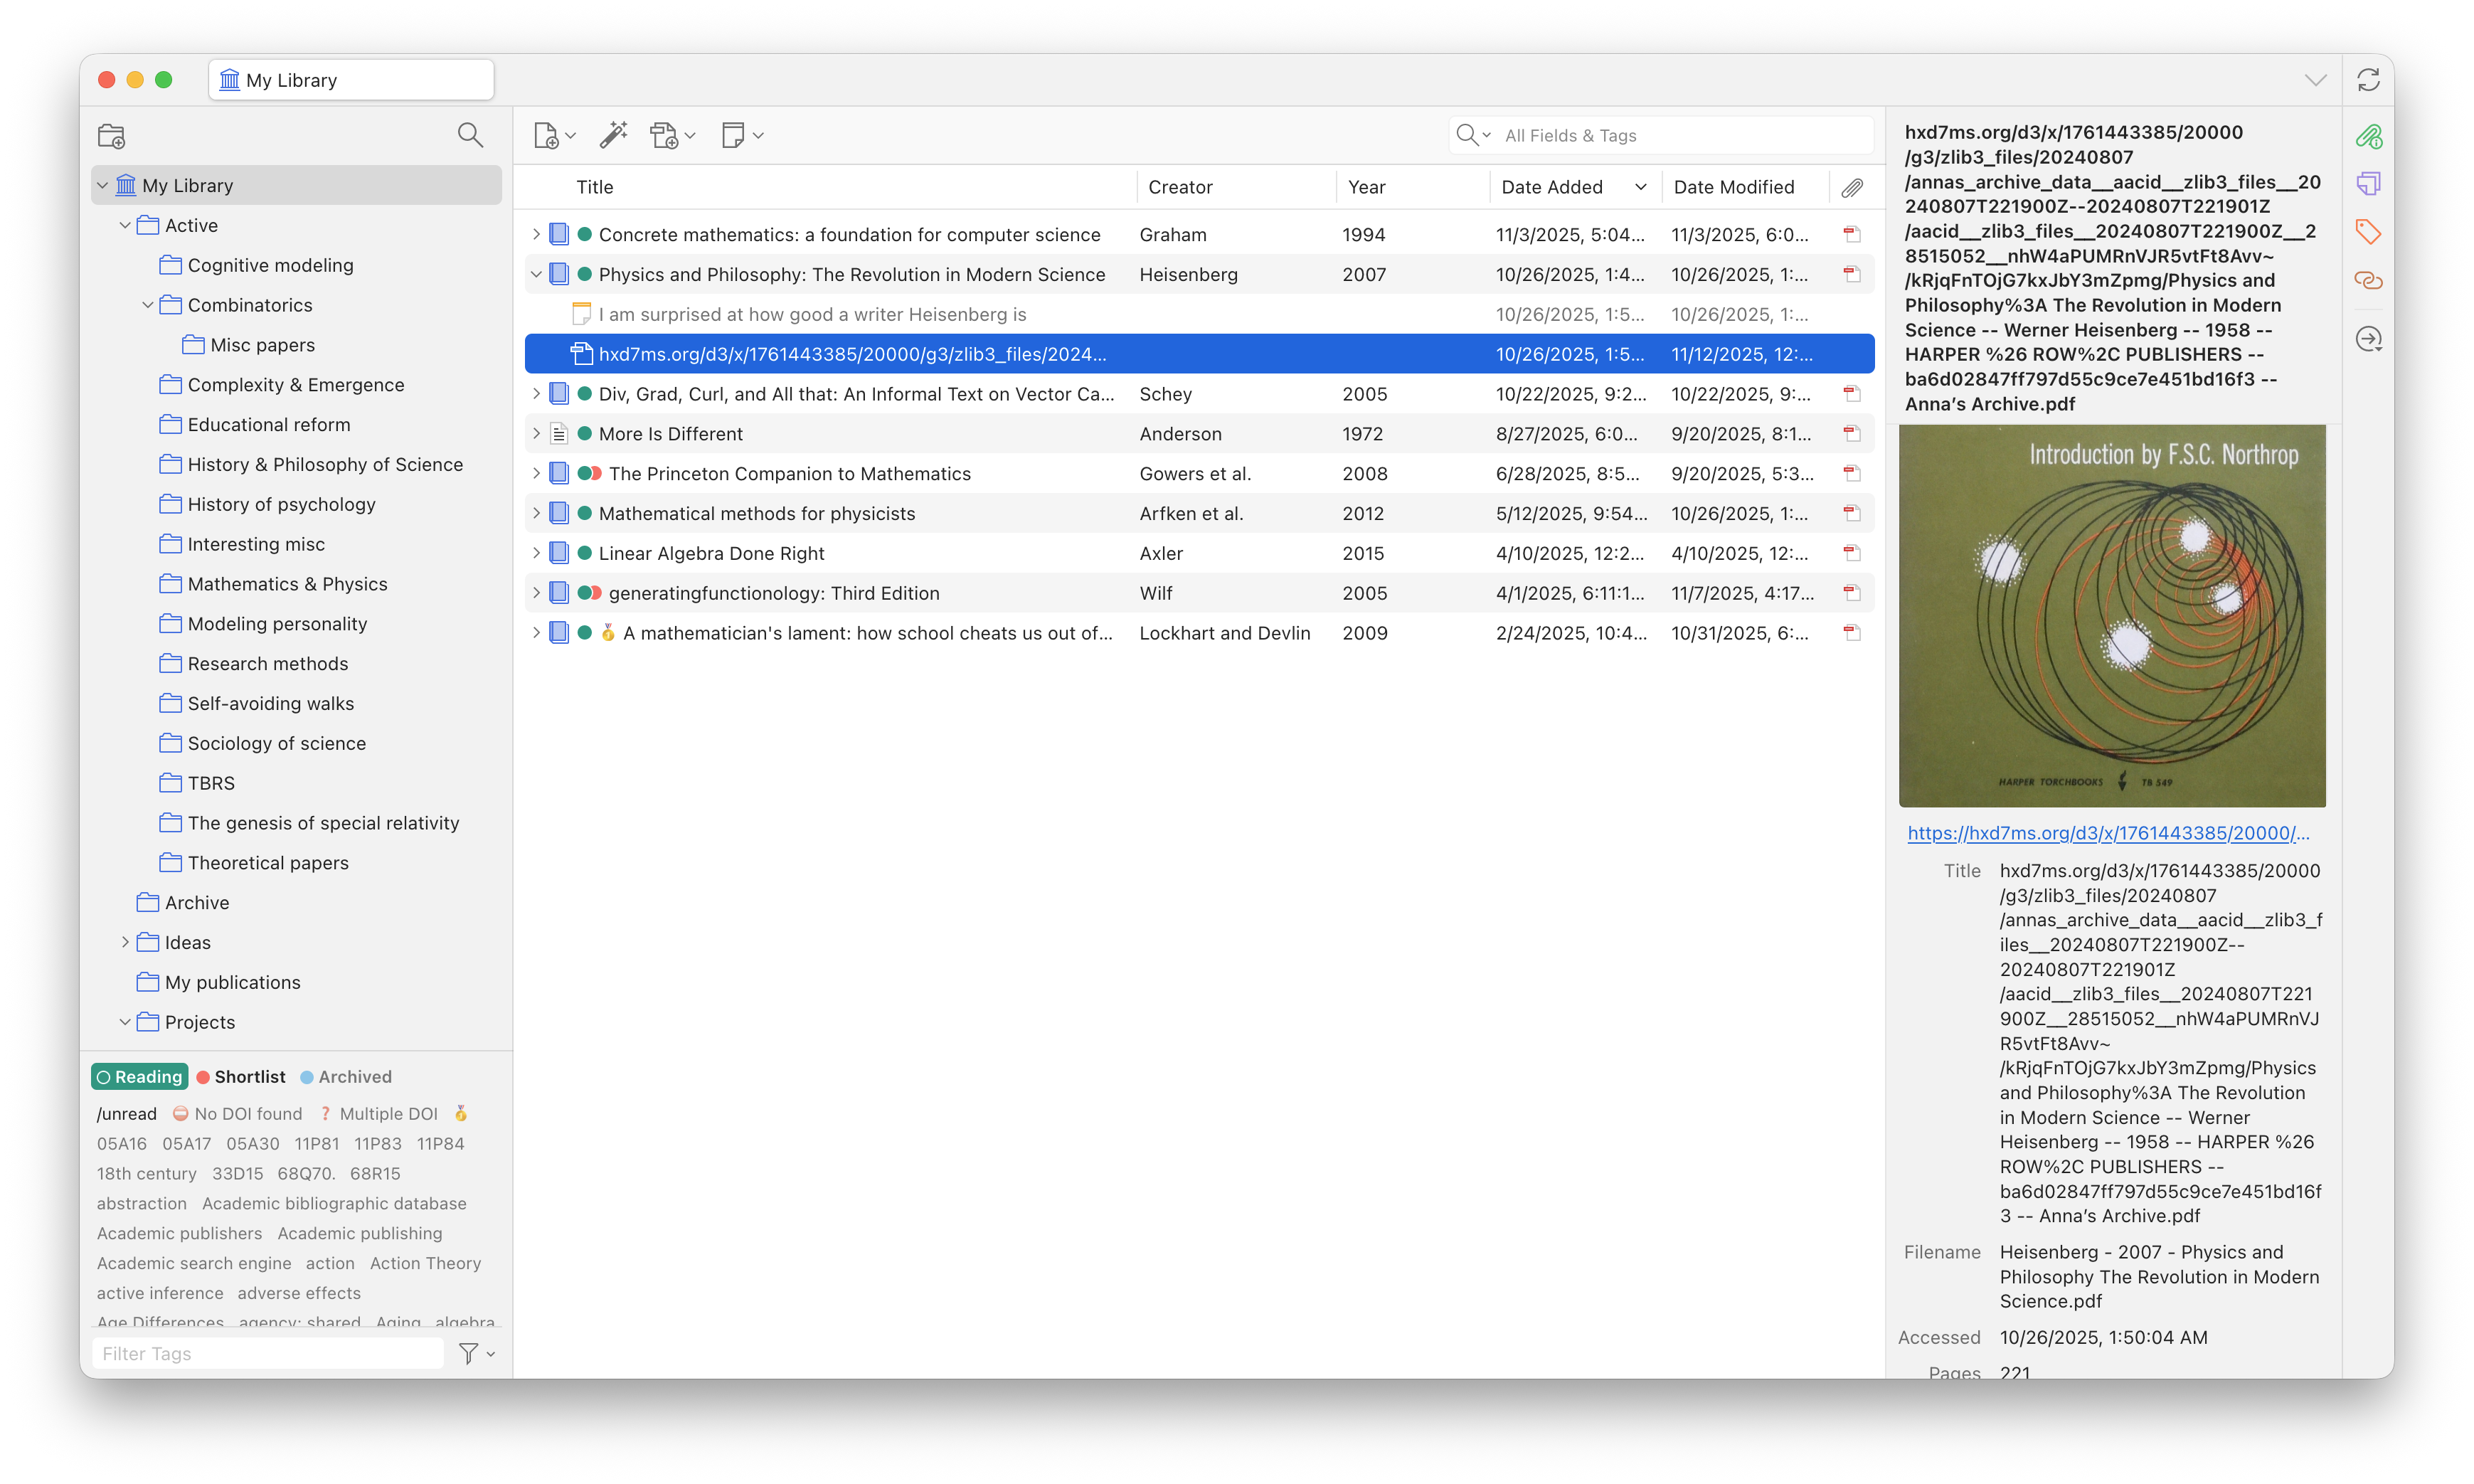This screenshot has height=1484, width=2474.
Task: Open the hxd7ms.org attachment URL link
Action: tap(2107, 833)
